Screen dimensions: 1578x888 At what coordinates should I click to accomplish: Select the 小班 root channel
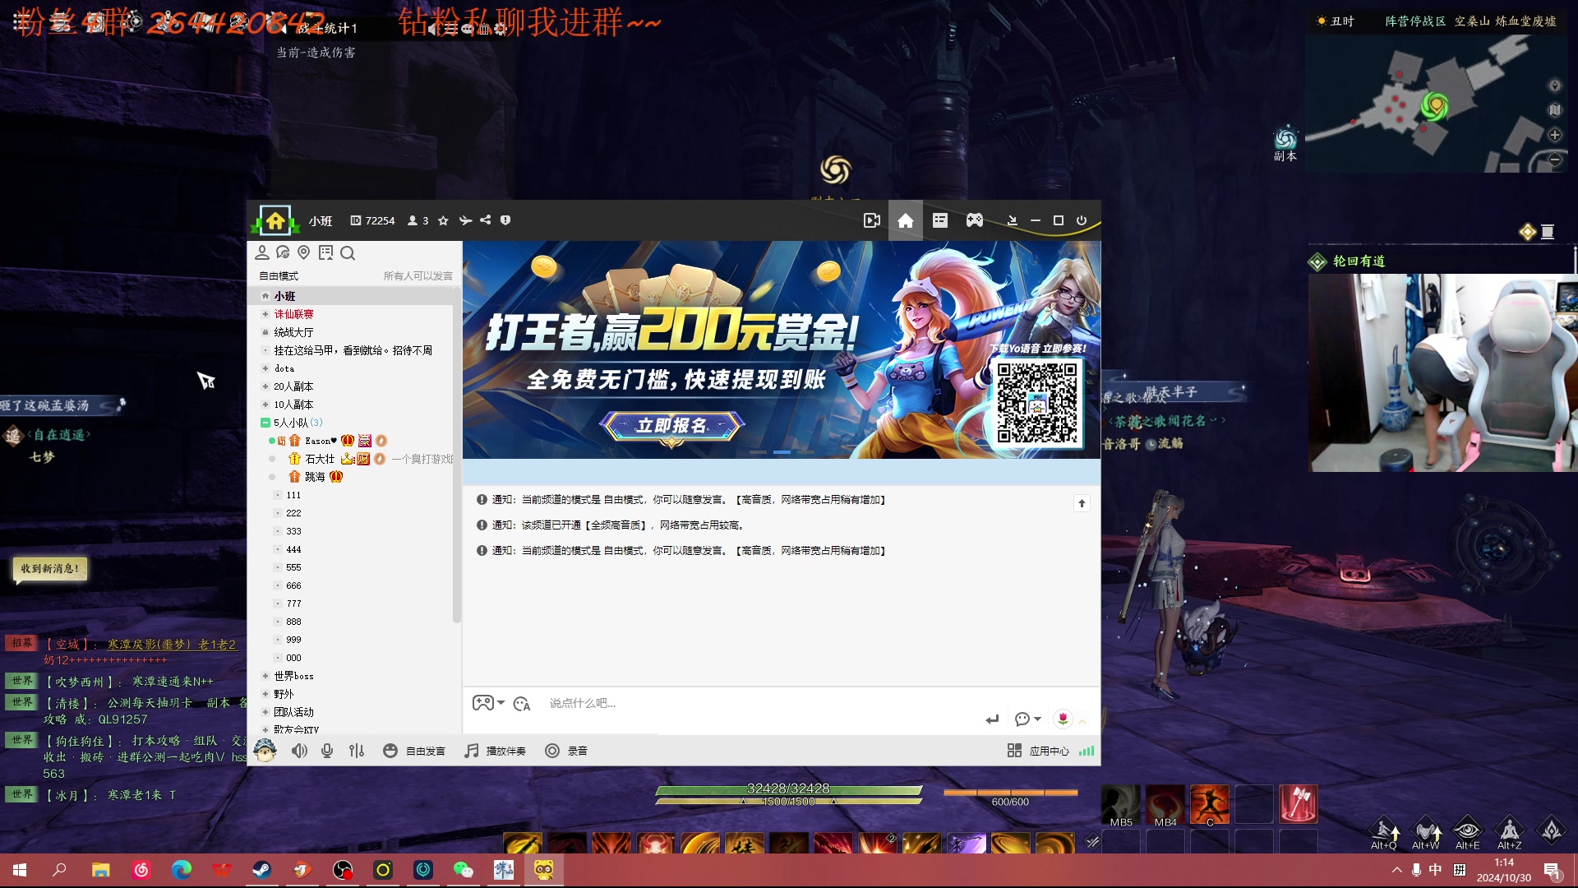[x=285, y=296]
